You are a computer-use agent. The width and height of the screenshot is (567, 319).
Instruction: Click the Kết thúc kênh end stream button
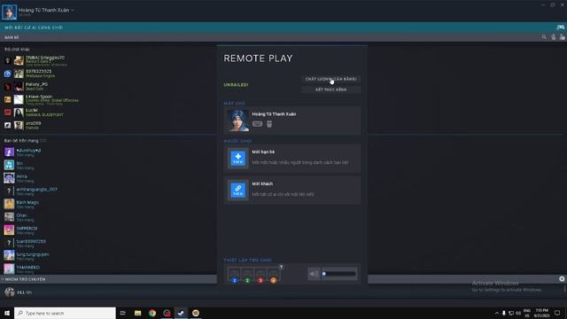click(330, 89)
